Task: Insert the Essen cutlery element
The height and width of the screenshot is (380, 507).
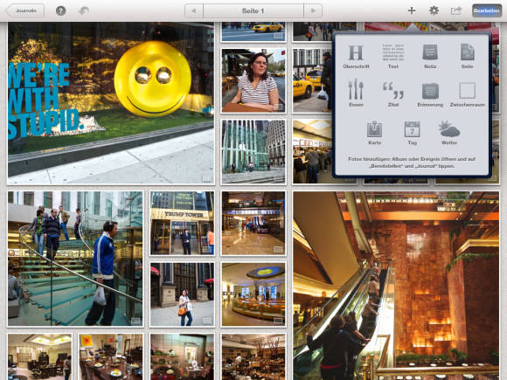Action: point(356,93)
